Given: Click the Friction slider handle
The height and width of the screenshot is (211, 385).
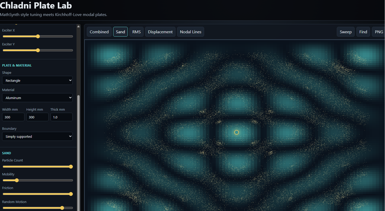Looking at the screenshot, I should pos(71,194).
